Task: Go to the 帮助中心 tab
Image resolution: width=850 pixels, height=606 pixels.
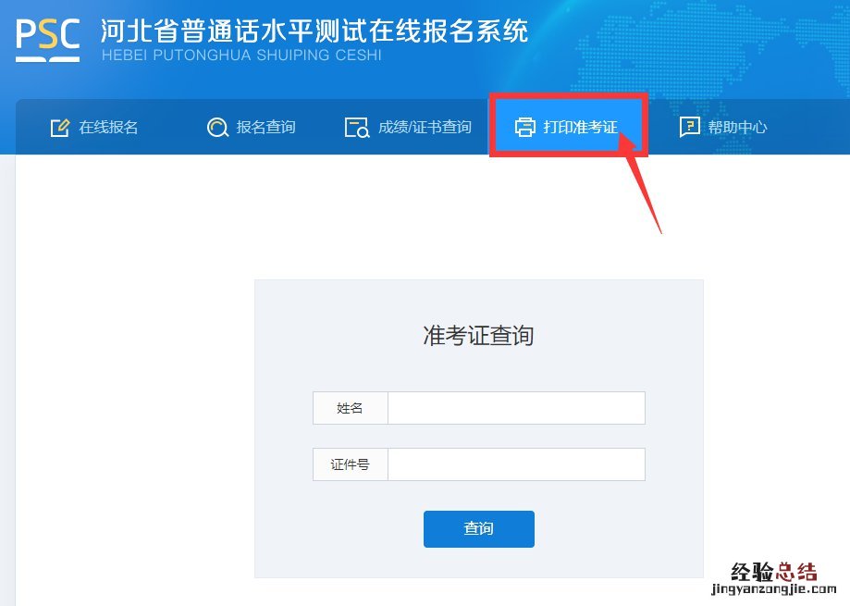Action: pyautogui.click(x=737, y=128)
